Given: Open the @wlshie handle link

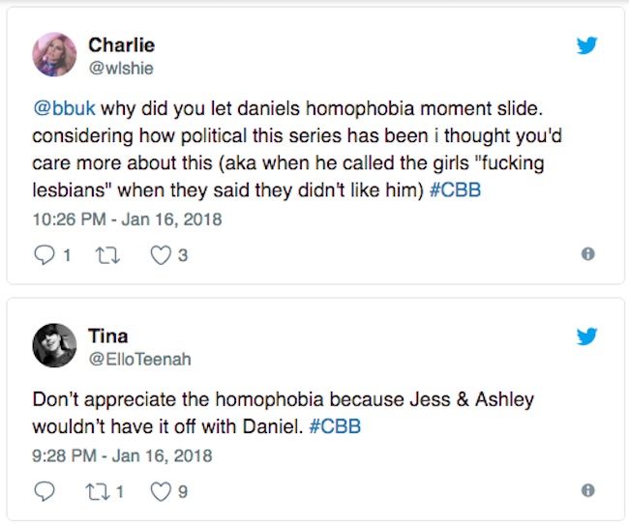Looking at the screenshot, I should [x=121, y=68].
